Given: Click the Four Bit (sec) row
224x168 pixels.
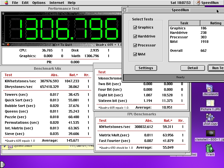Looking at the screenshot, I should [141, 90].
